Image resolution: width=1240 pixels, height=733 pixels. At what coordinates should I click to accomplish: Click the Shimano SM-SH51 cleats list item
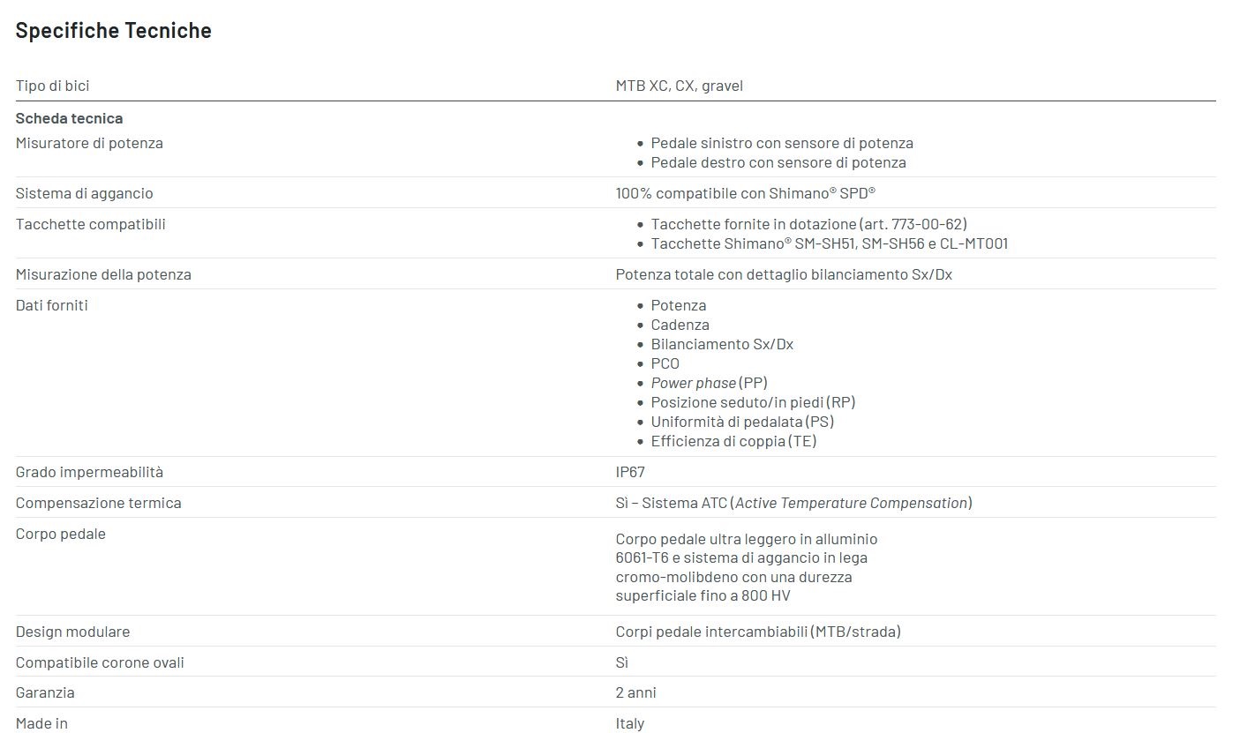(829, 243)
